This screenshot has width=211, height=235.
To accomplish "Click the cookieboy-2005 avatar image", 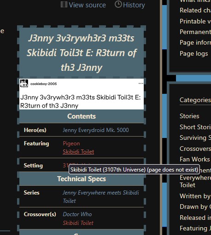I will 24,83.
